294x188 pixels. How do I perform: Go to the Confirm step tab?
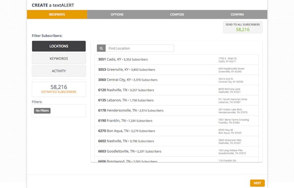[237, 14]
